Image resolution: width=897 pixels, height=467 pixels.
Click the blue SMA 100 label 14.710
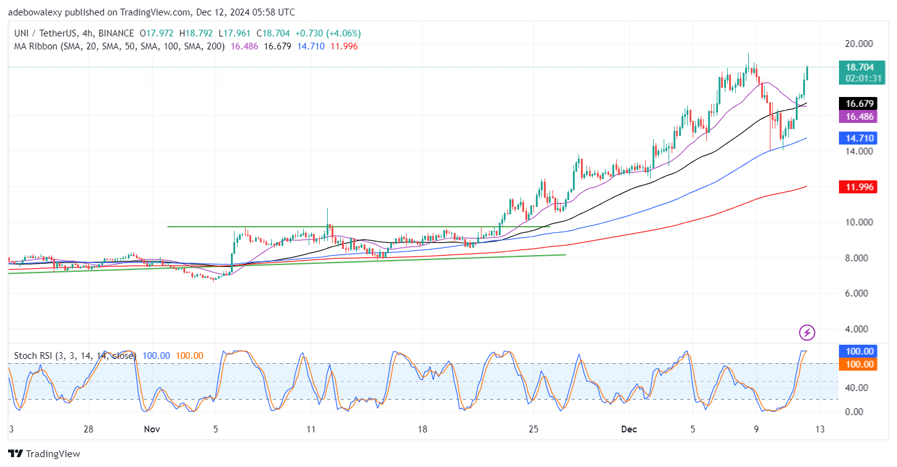859,139
